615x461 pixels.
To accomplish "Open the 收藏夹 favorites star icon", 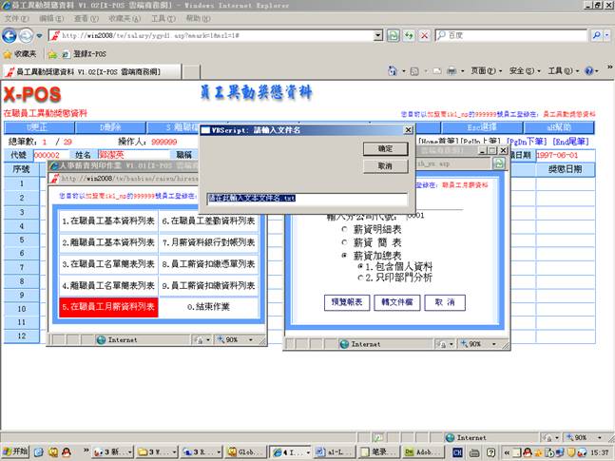I will 8,54.
